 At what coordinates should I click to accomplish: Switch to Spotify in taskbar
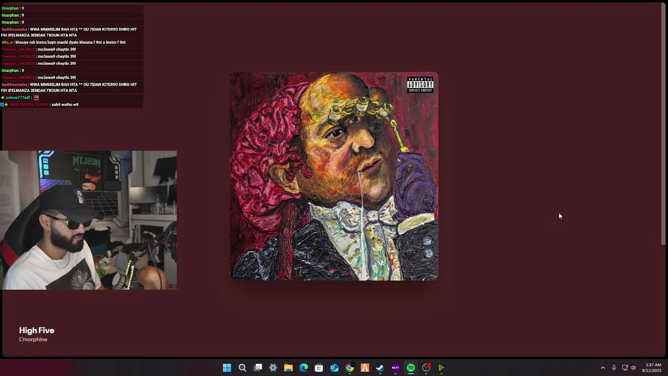pos(411,368)
